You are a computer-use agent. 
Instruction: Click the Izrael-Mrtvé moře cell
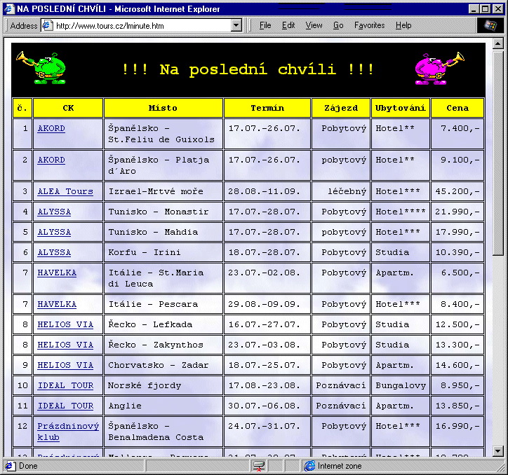coord(163,191)
